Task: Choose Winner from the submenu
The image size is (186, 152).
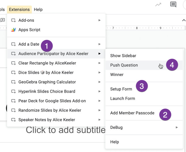Action: tap(144, 75)
